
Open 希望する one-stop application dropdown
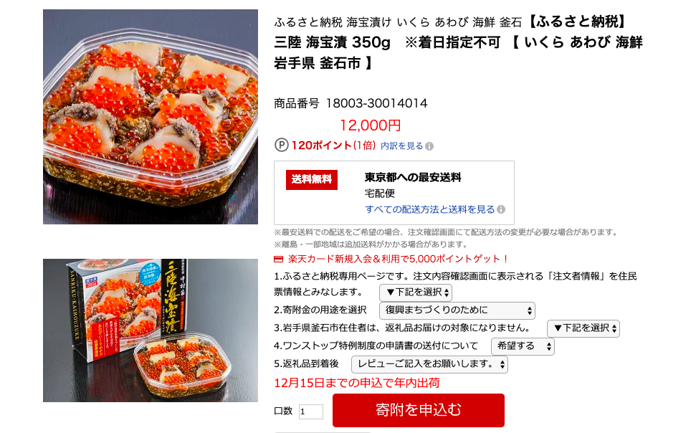523,346
